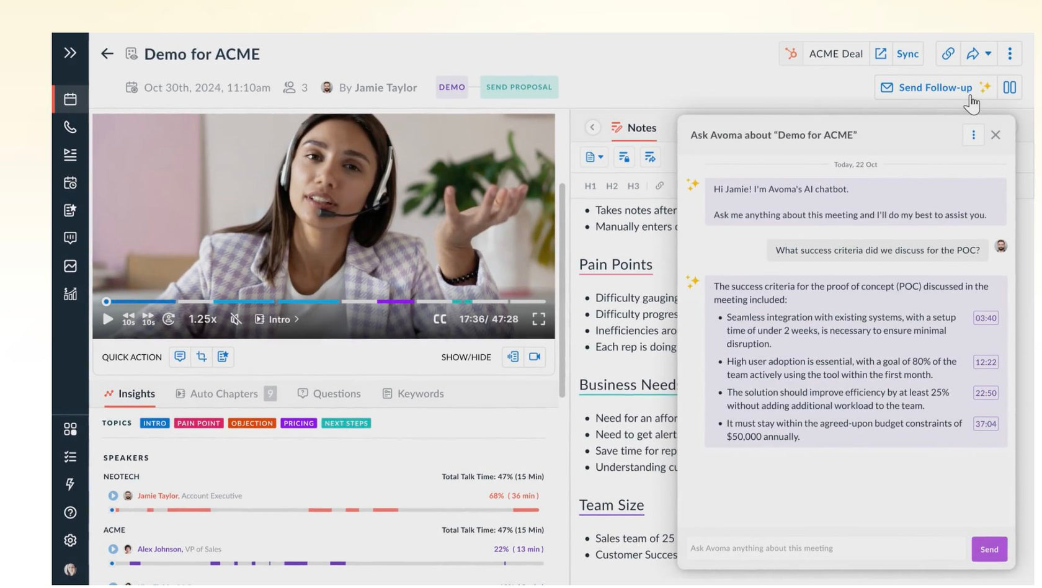The height and width of the screenshot is (588, 1042).
Task: Click the video progress bar playhead
Action: 106,301
